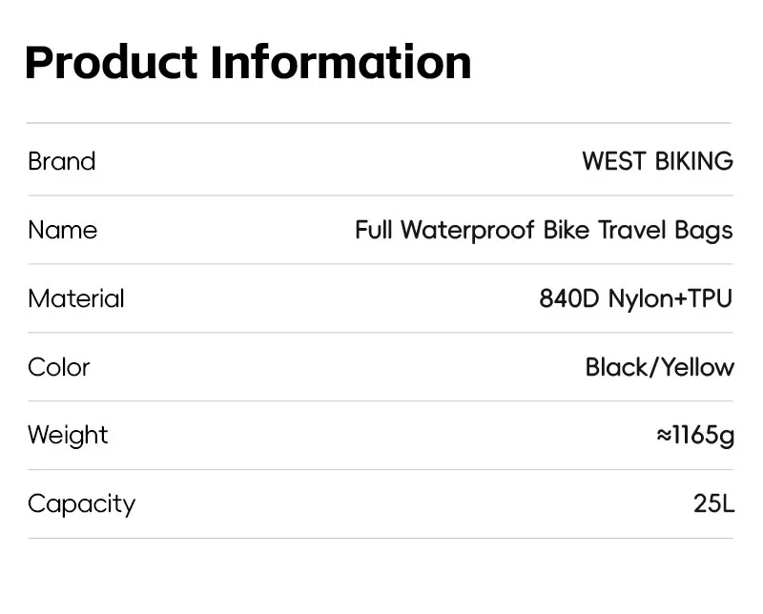Select the Capacity row label
This screenshot has height=614, width=763.
pyautogui.click(x=81, y=504)
